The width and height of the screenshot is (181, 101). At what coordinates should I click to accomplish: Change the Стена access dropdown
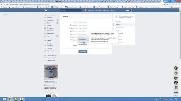point(83,22)
